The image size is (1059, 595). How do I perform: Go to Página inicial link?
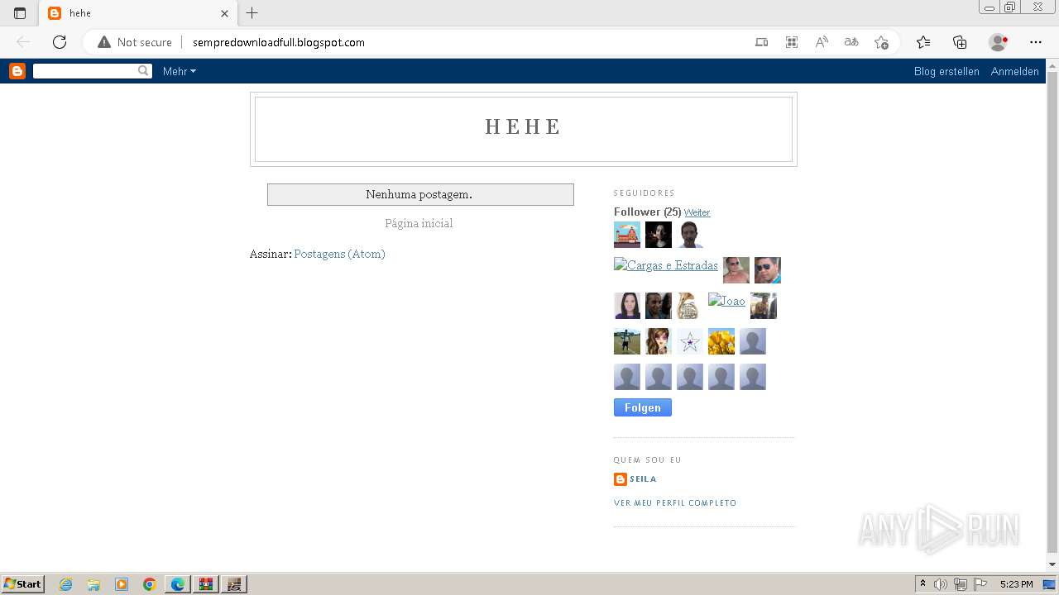pyautogui.click(x=419, y=223)
